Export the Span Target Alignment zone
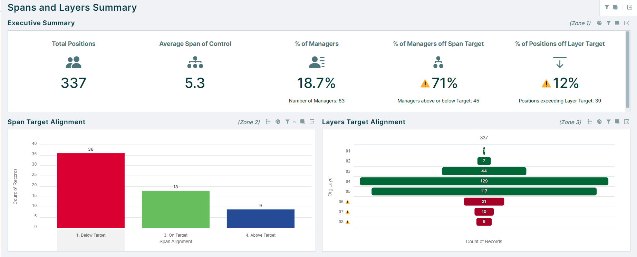Image resolution: width=637 pixels, height=257 pixels. click(312, 122)
